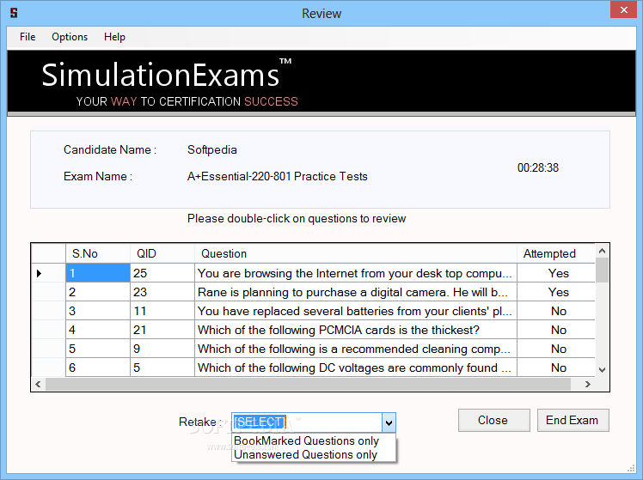Select question about thickest PCMCIA cards
Image resolution: width=643 pixels, height=480 pixels.
[356, 330]
